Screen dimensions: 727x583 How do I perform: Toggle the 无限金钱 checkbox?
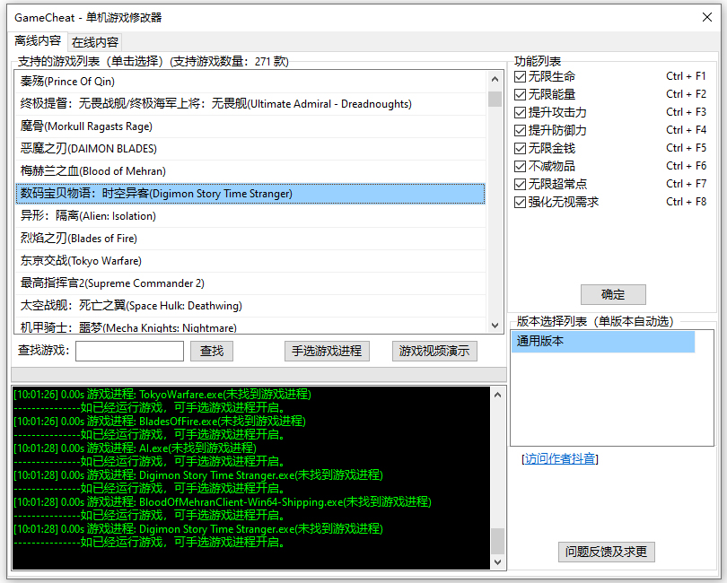(521, 148)
